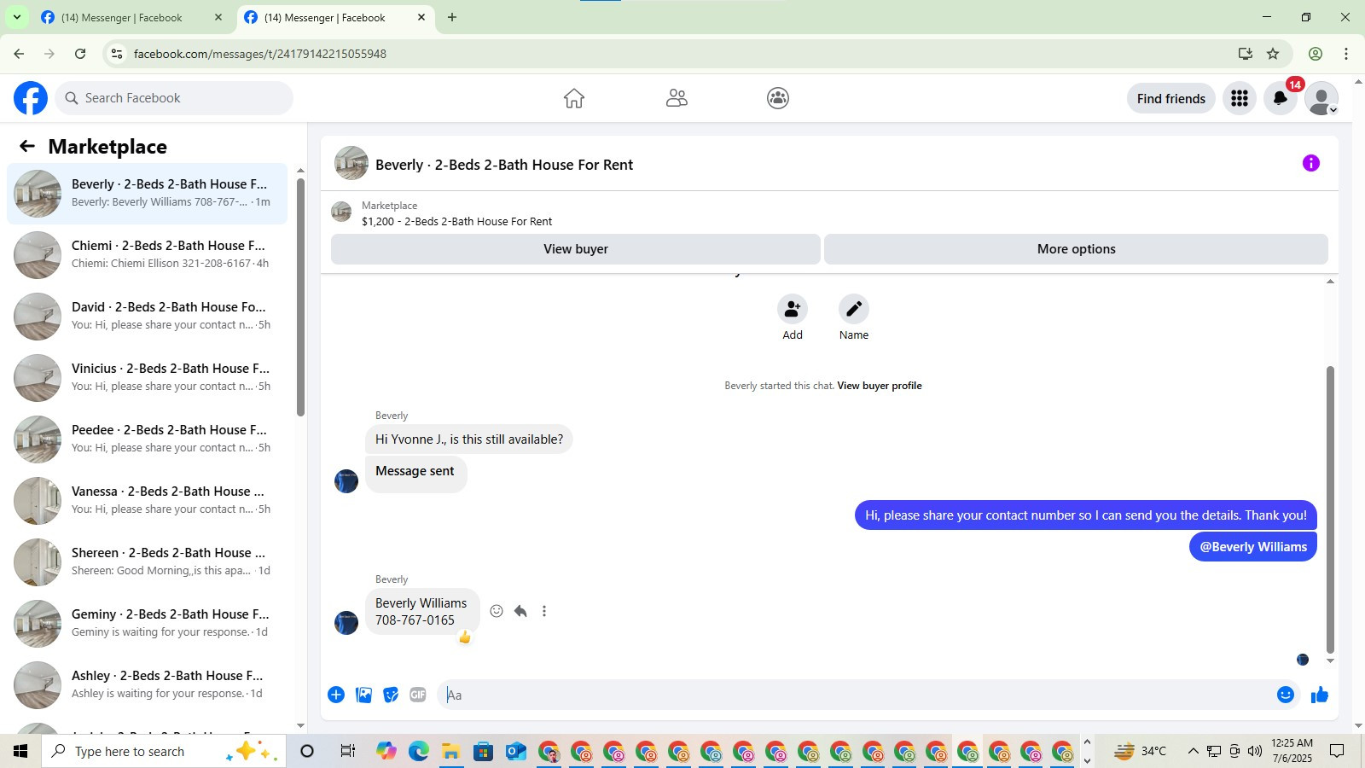Open Peedee conversation in list
Viewport: 1365px width, 768px height.
point(147,439)
